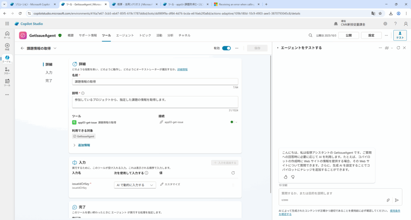Open the 'AI で動的に入力する' dropdown
This screenshot has width=411, height=220.
134,185
